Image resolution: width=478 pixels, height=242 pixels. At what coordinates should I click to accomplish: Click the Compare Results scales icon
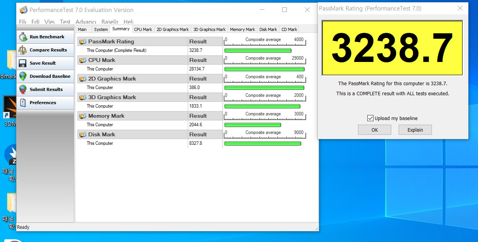(23, 50)
